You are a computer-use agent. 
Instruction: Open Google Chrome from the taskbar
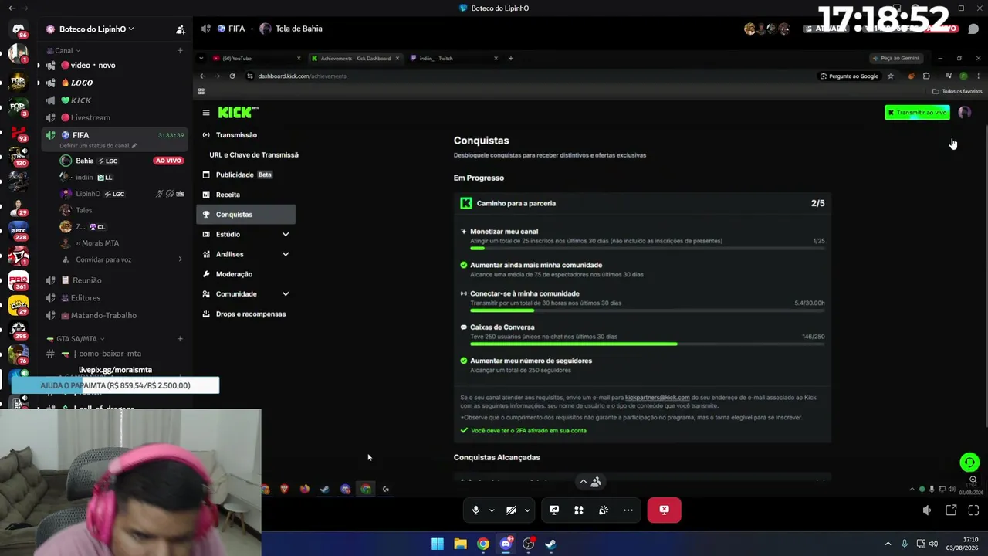click(482, 544)
